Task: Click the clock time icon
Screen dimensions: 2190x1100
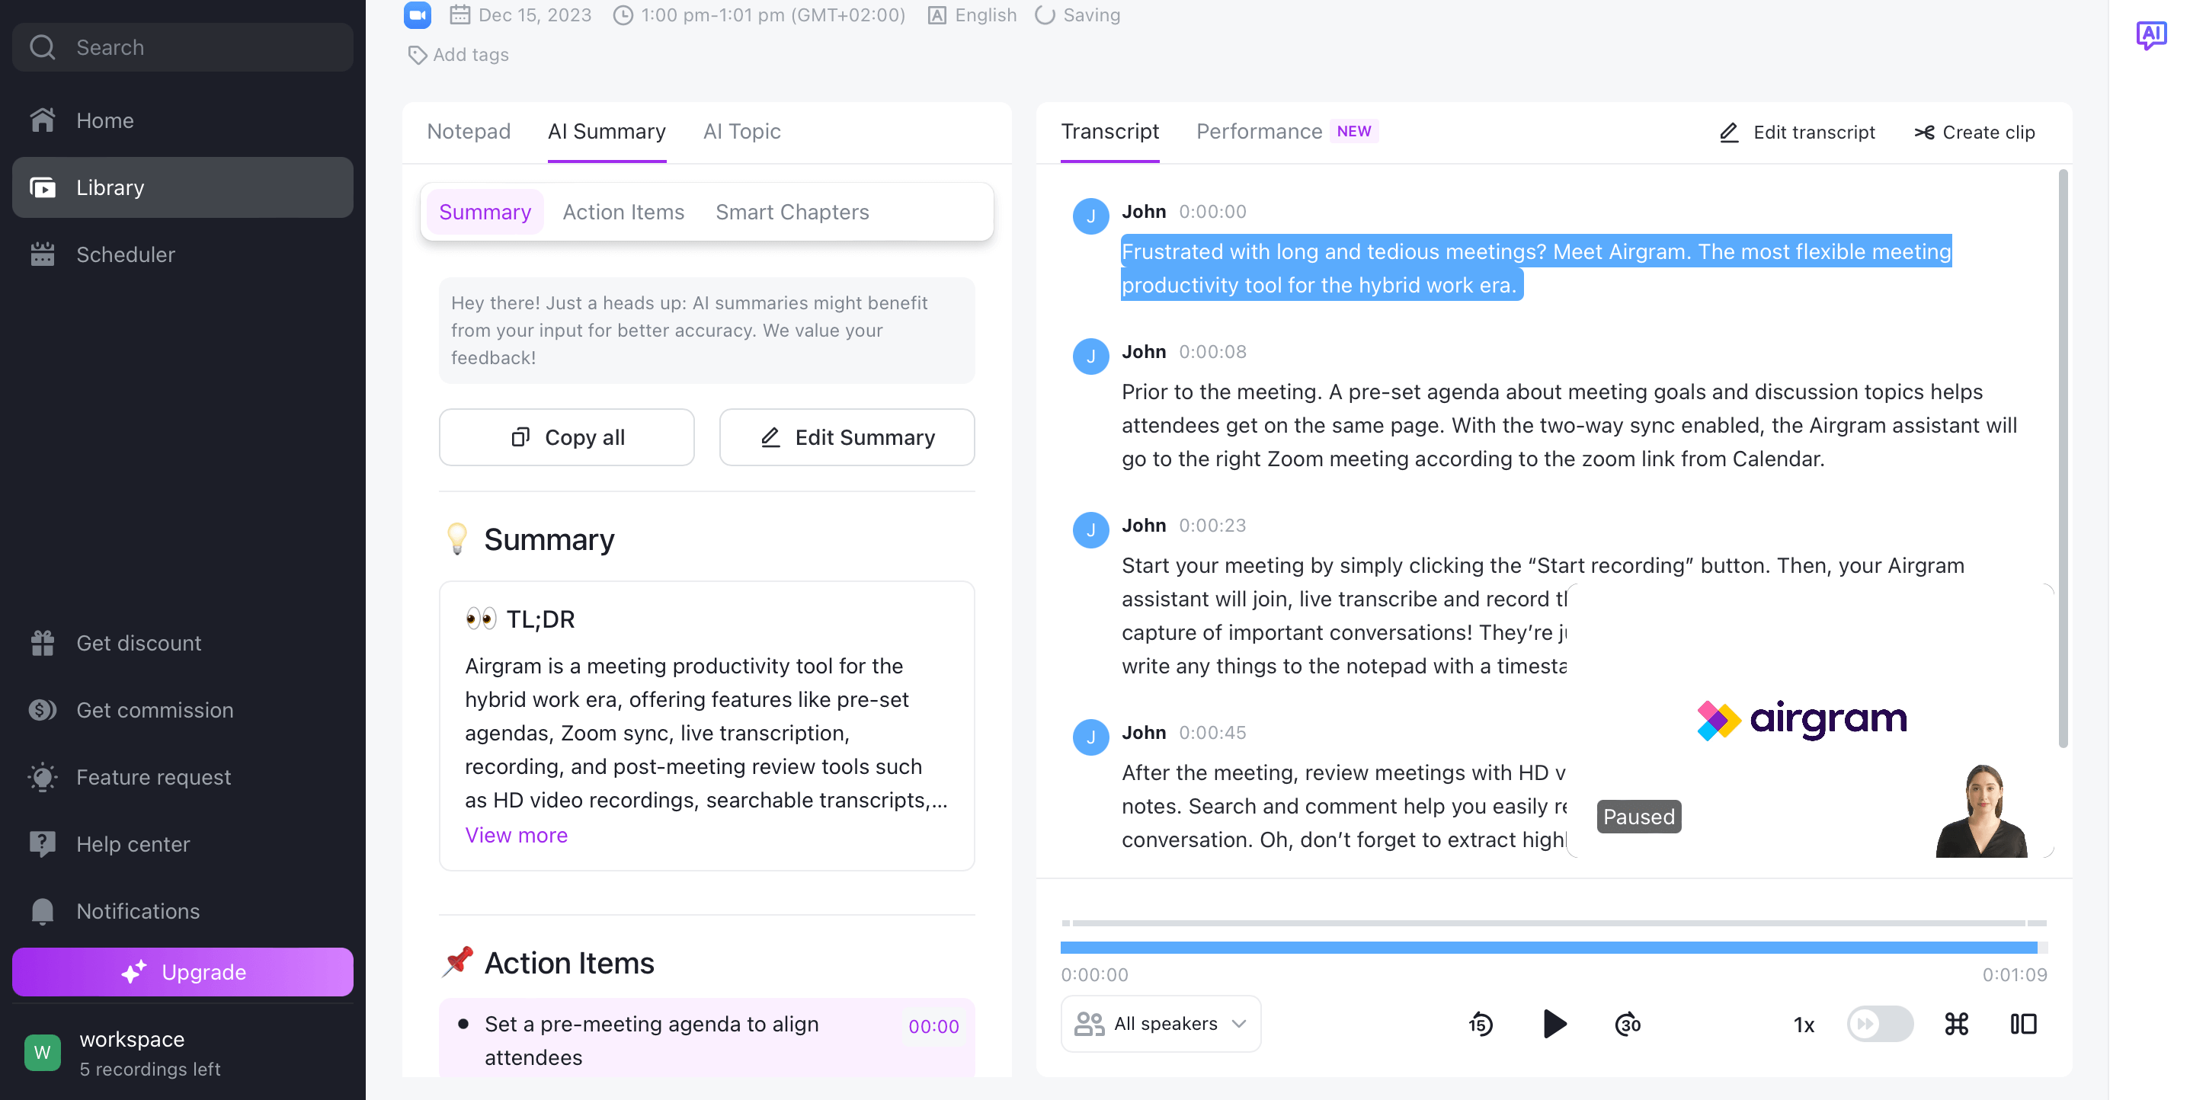Action: point(623,14)
